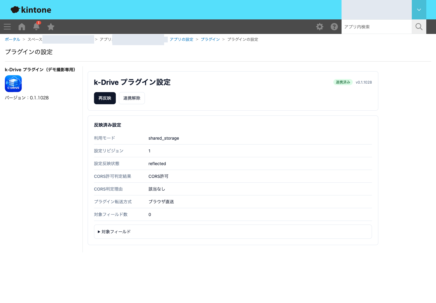Focus the アプリ内検索 search field
Image resolution: width=436 pixels, height=303 pixels.
[377, 27]
